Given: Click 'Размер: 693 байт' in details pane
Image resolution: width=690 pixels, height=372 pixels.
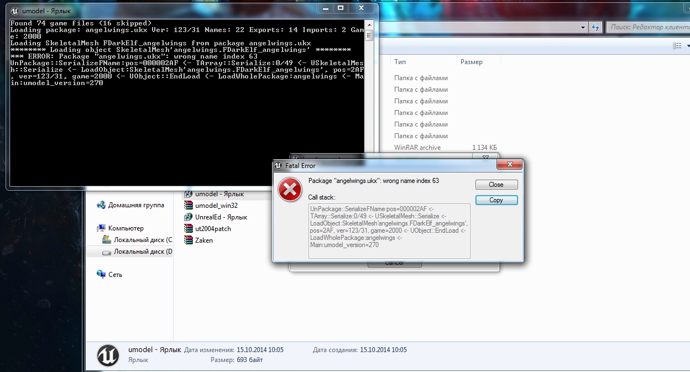Looking at the screenshot, I should coord(237,360).
